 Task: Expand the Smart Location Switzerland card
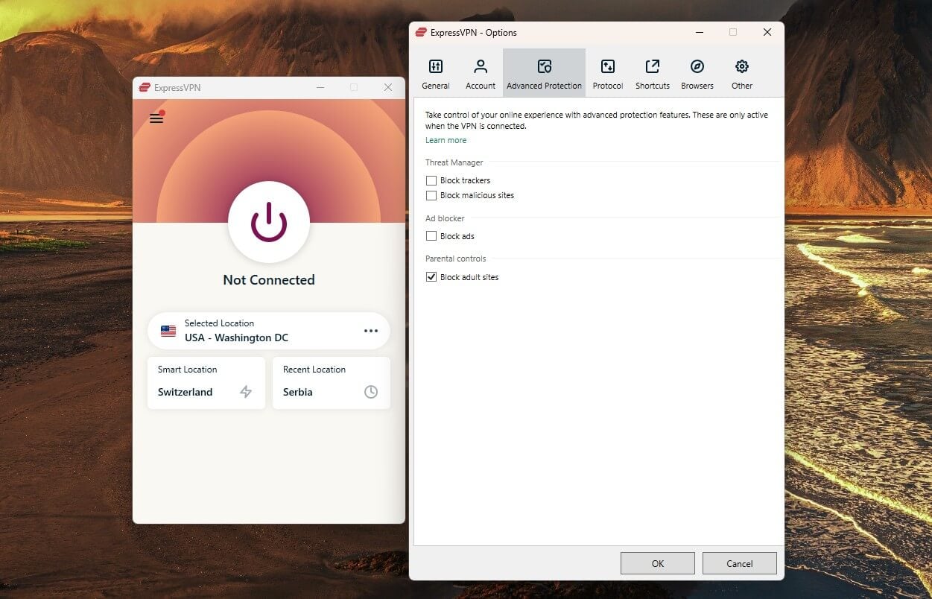[x=206, y=383]
